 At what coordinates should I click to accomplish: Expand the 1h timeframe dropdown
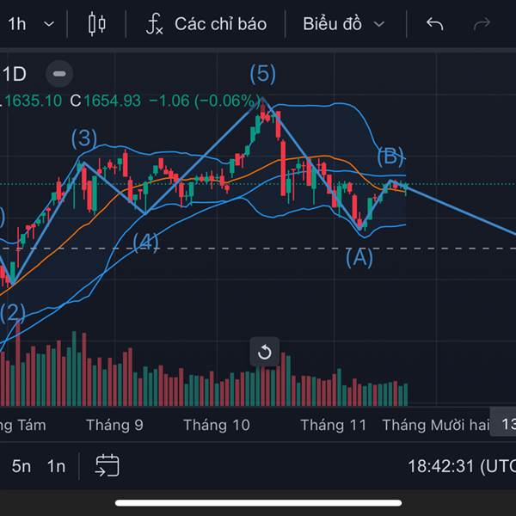[32, 24]
